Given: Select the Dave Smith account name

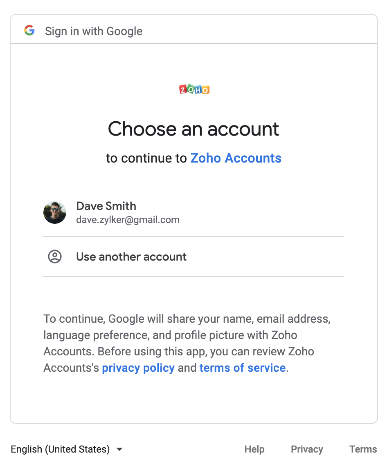Looking at the screenshot, I should [x=106, y=206].
